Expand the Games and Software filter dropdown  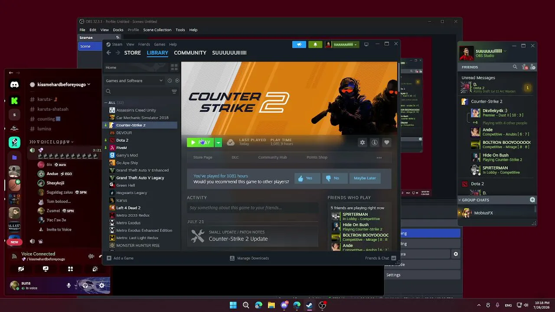coord(134,81)
